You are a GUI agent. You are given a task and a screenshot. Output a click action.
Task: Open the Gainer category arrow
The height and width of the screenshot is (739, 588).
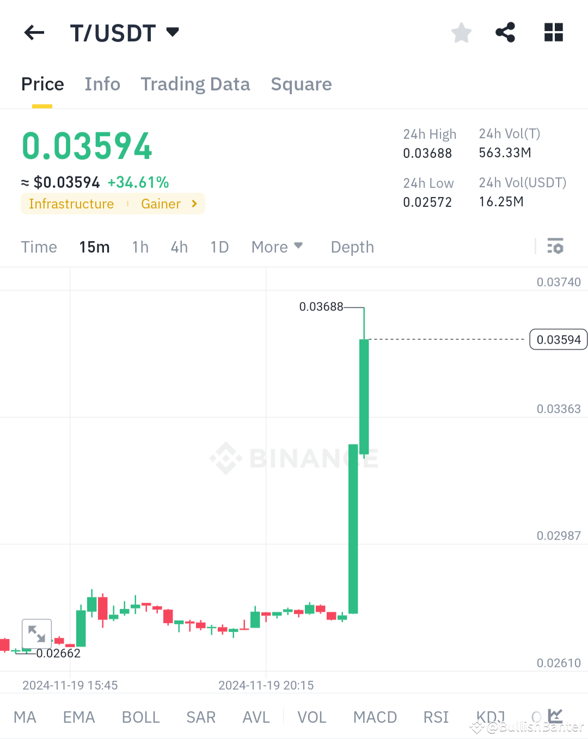(x=193, y=204)
